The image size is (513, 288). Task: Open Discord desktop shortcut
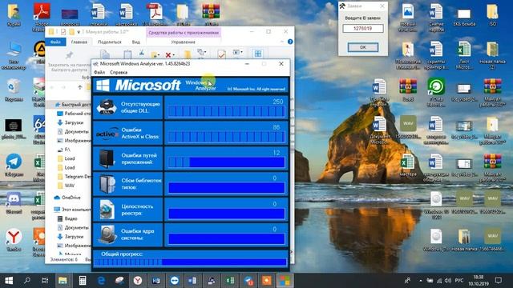(x=14, y=202)
